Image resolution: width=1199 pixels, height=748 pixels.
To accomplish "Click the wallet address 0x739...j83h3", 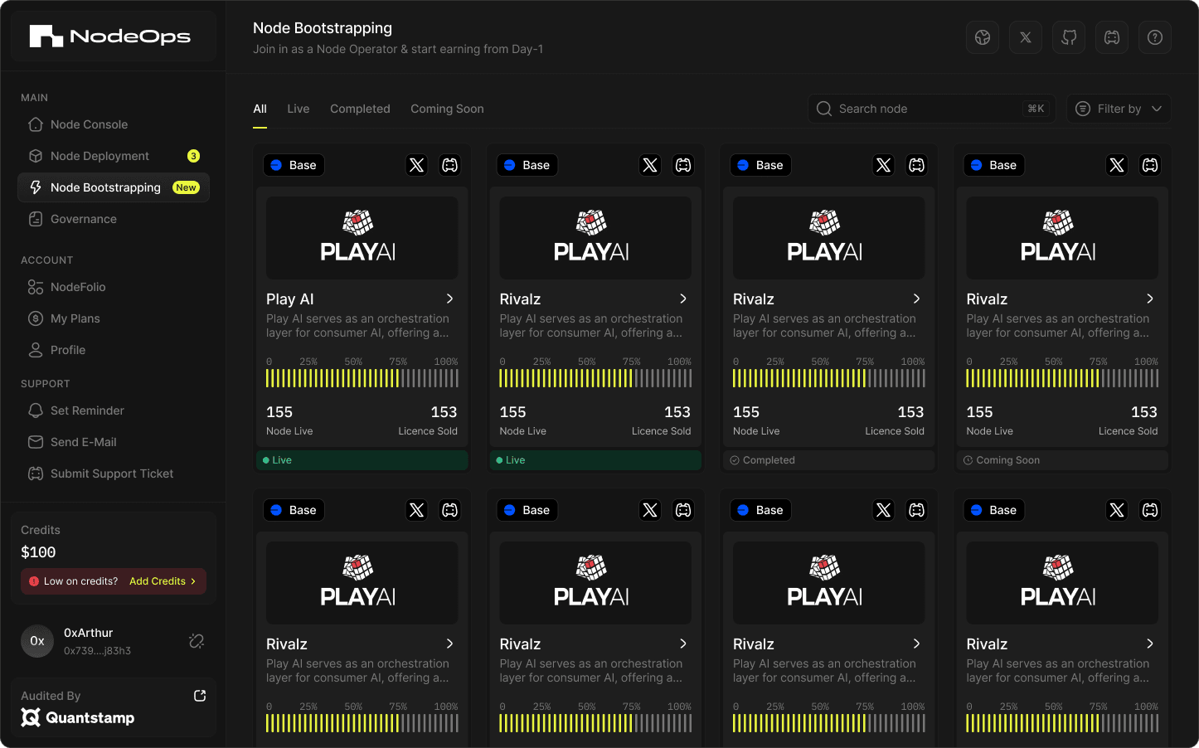I will (98, 651).
